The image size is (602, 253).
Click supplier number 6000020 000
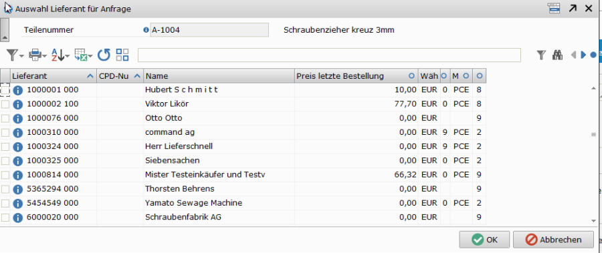53,217
